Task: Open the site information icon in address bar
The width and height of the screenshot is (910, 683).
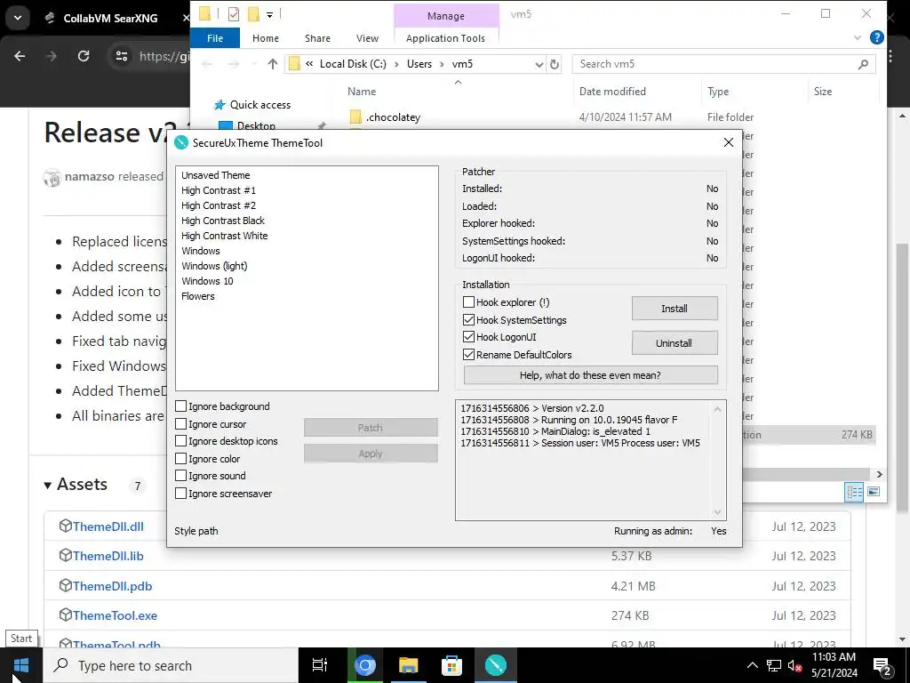Action: (121, 56)
